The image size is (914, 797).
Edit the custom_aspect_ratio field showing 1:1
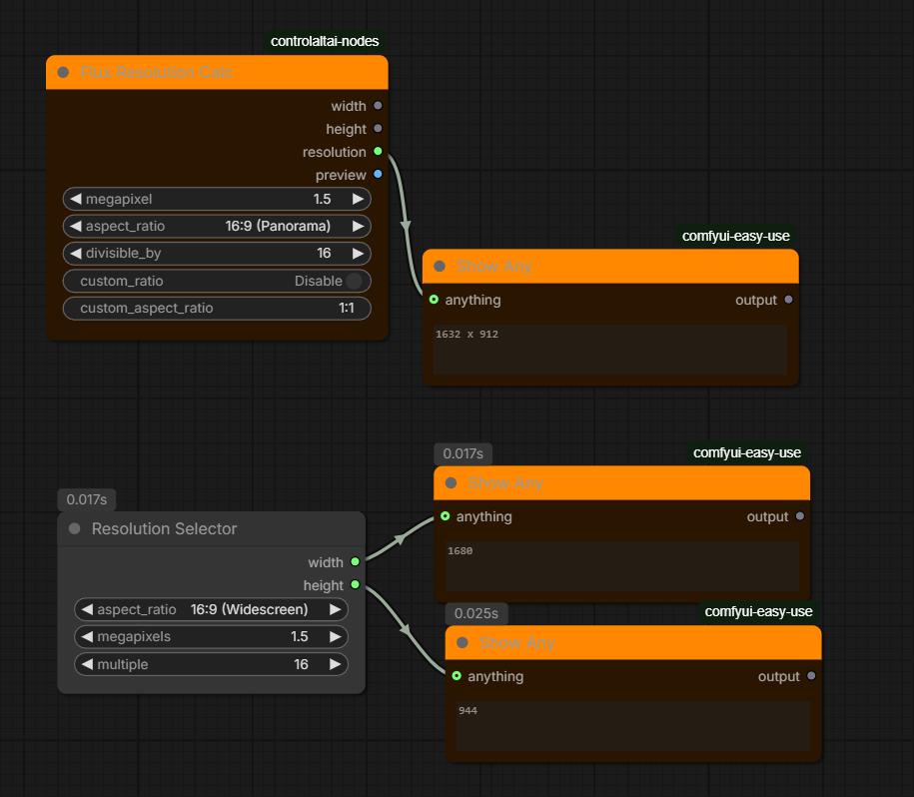(x=217, y=309)
